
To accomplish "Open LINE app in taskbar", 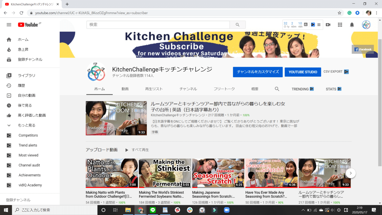I will [153, 210].
